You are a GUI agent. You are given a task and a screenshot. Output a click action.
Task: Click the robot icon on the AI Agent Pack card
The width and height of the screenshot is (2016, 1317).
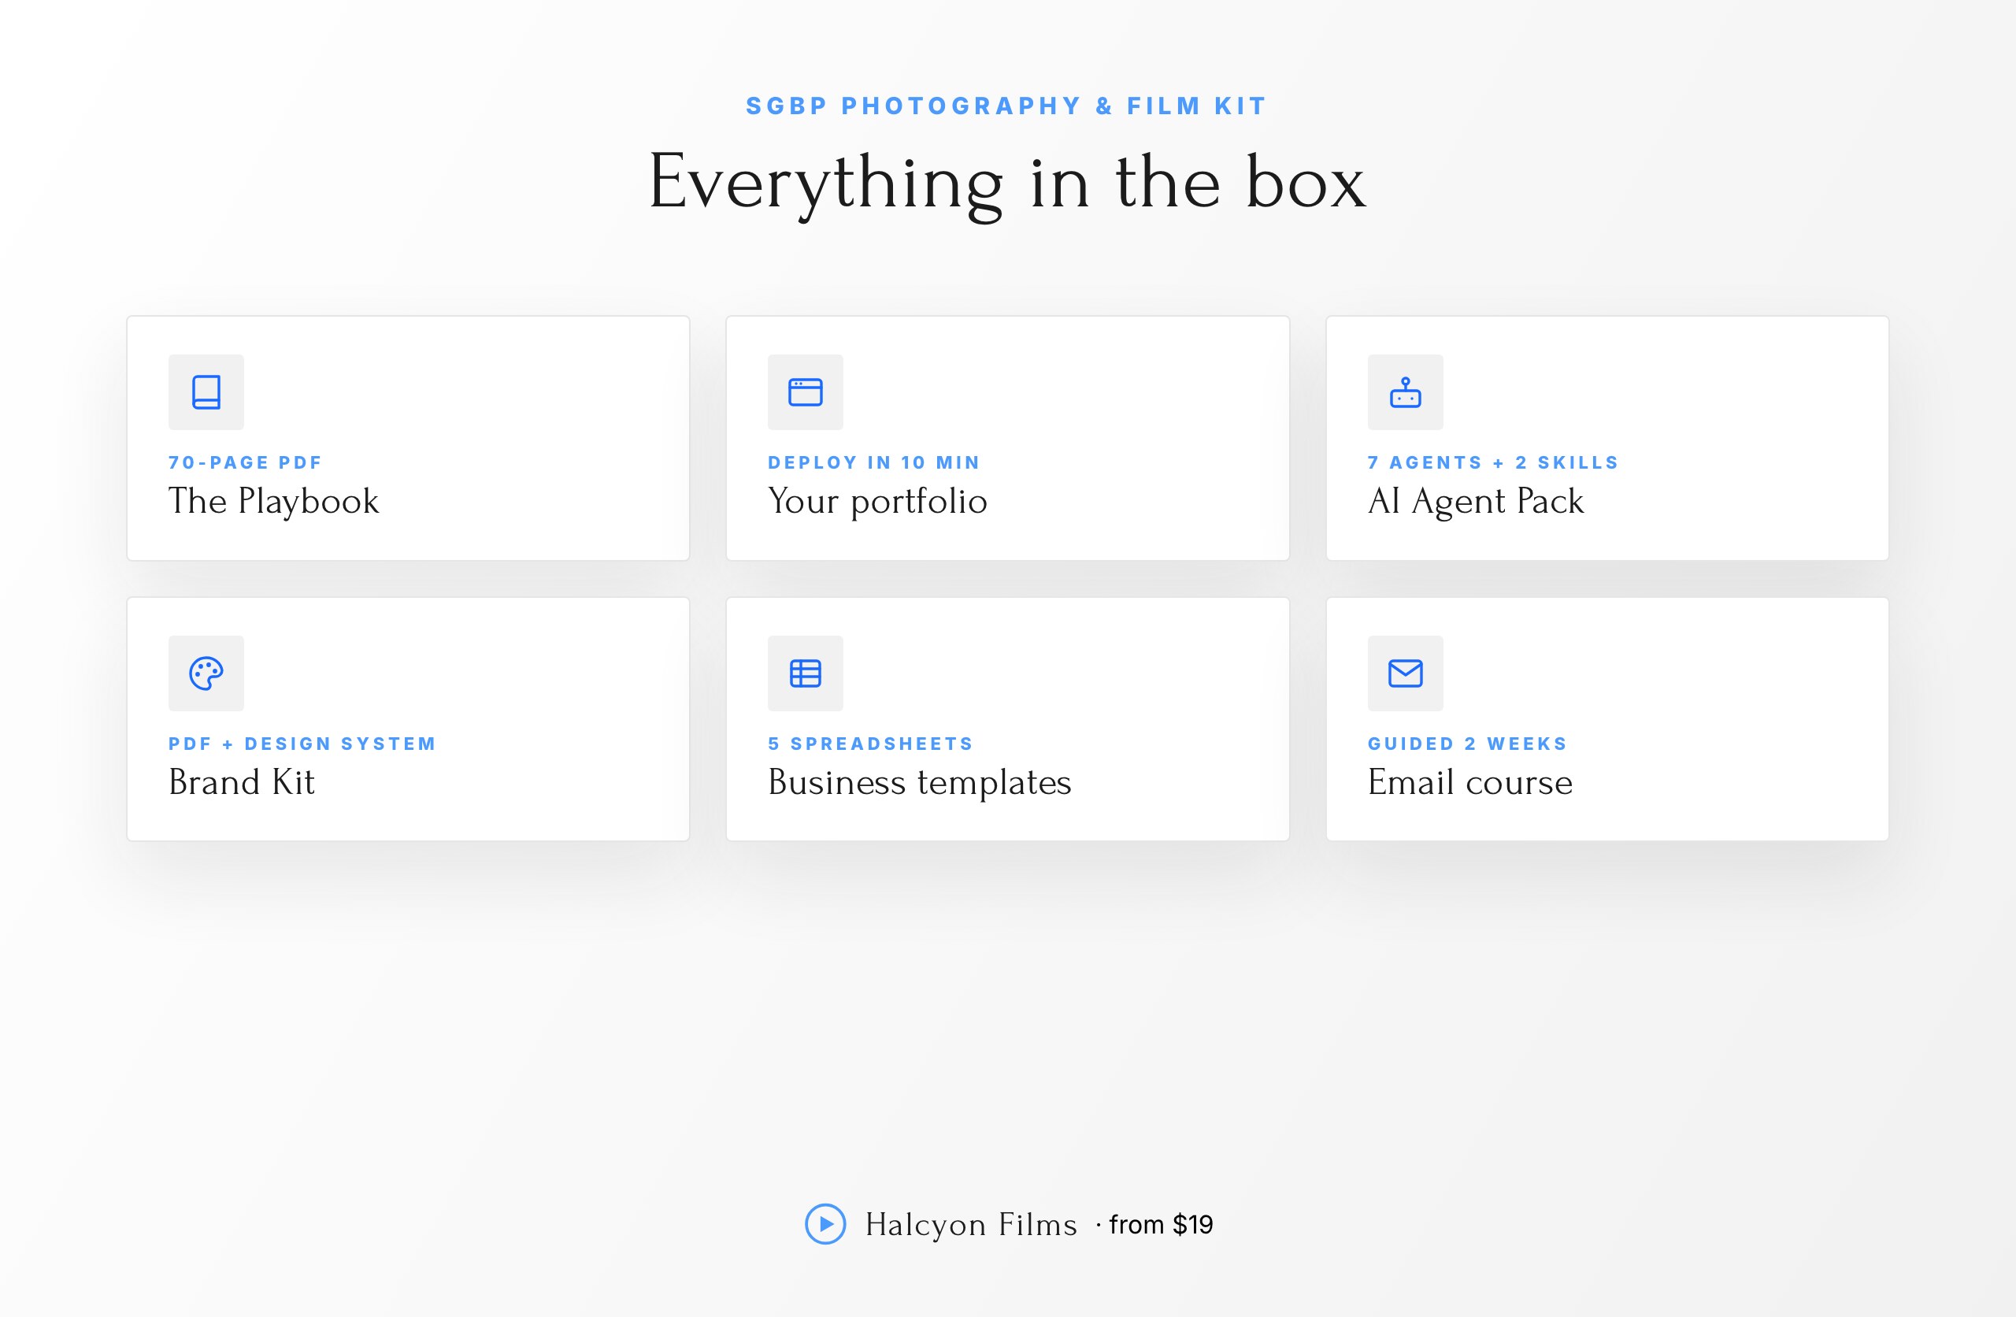(x=1405, y=392)
